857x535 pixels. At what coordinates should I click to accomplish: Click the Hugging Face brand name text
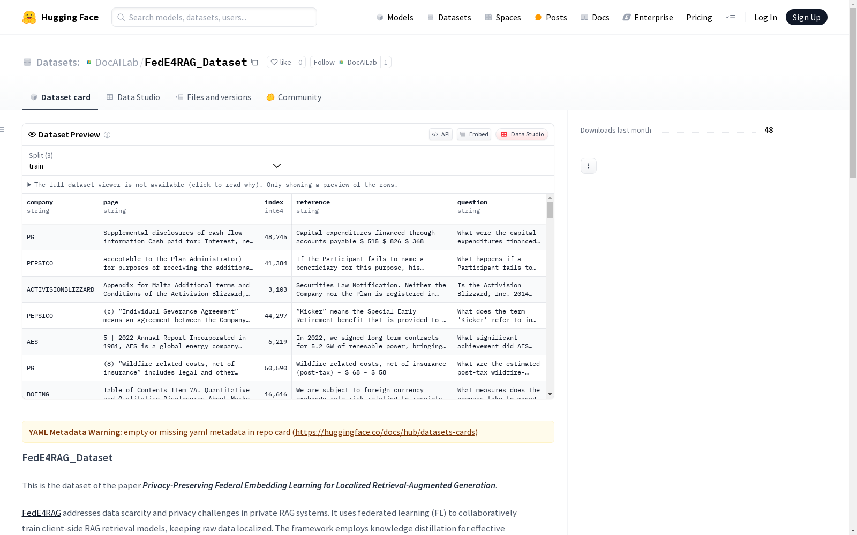pos(70,17)
